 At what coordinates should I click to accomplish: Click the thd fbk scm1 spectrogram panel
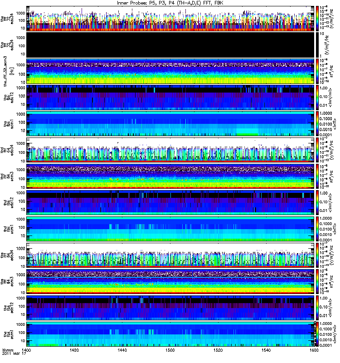tap(170, 229)
